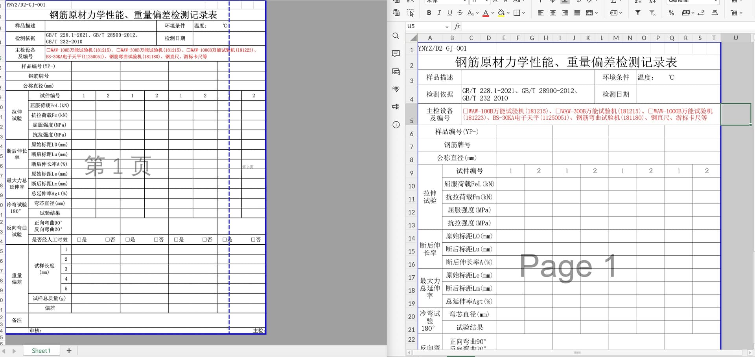Image resolution: width=755 pixels, height=357 pixels.
Task: Toggle Bold formatting
Action: point(429,13)
